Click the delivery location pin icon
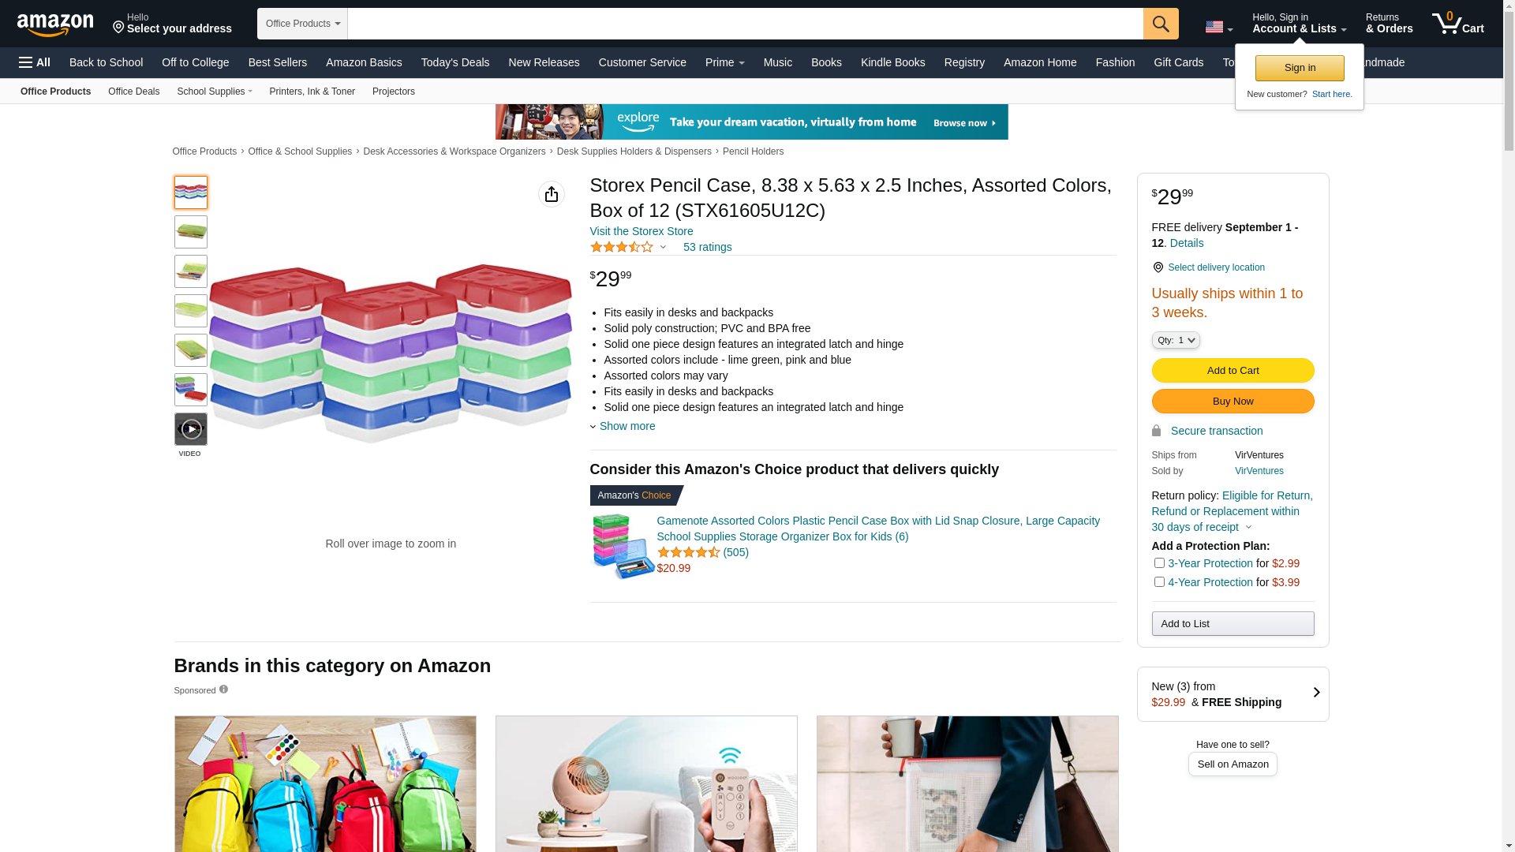The height and width of the screenshot is (852, 1515). (1158, 268)
